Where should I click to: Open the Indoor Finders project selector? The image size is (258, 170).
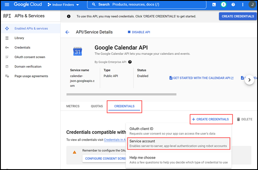pos(63,5)
